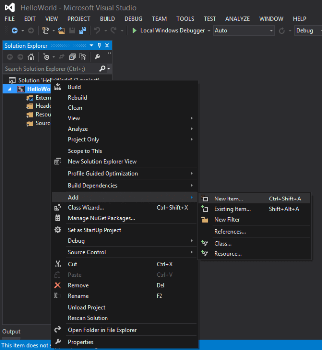The height and width of the screenshot is (350, 322).
Task: Open the DEBUG menu
Action: (133, 19)
